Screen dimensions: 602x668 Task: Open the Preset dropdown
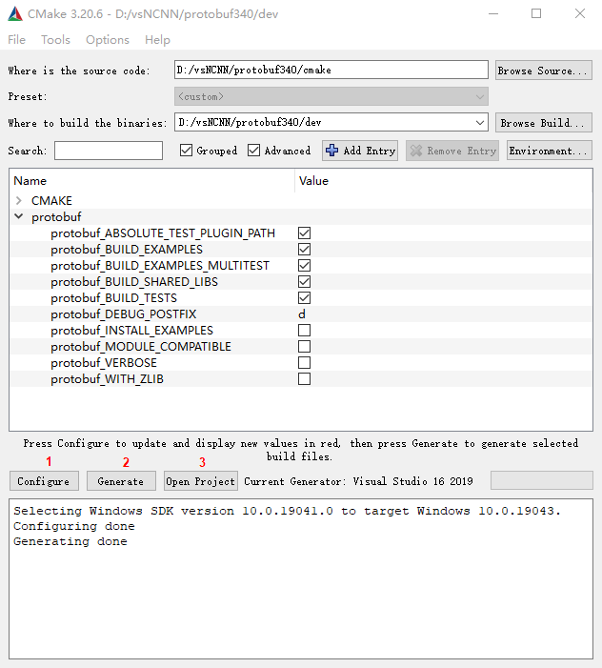point(331,96)
